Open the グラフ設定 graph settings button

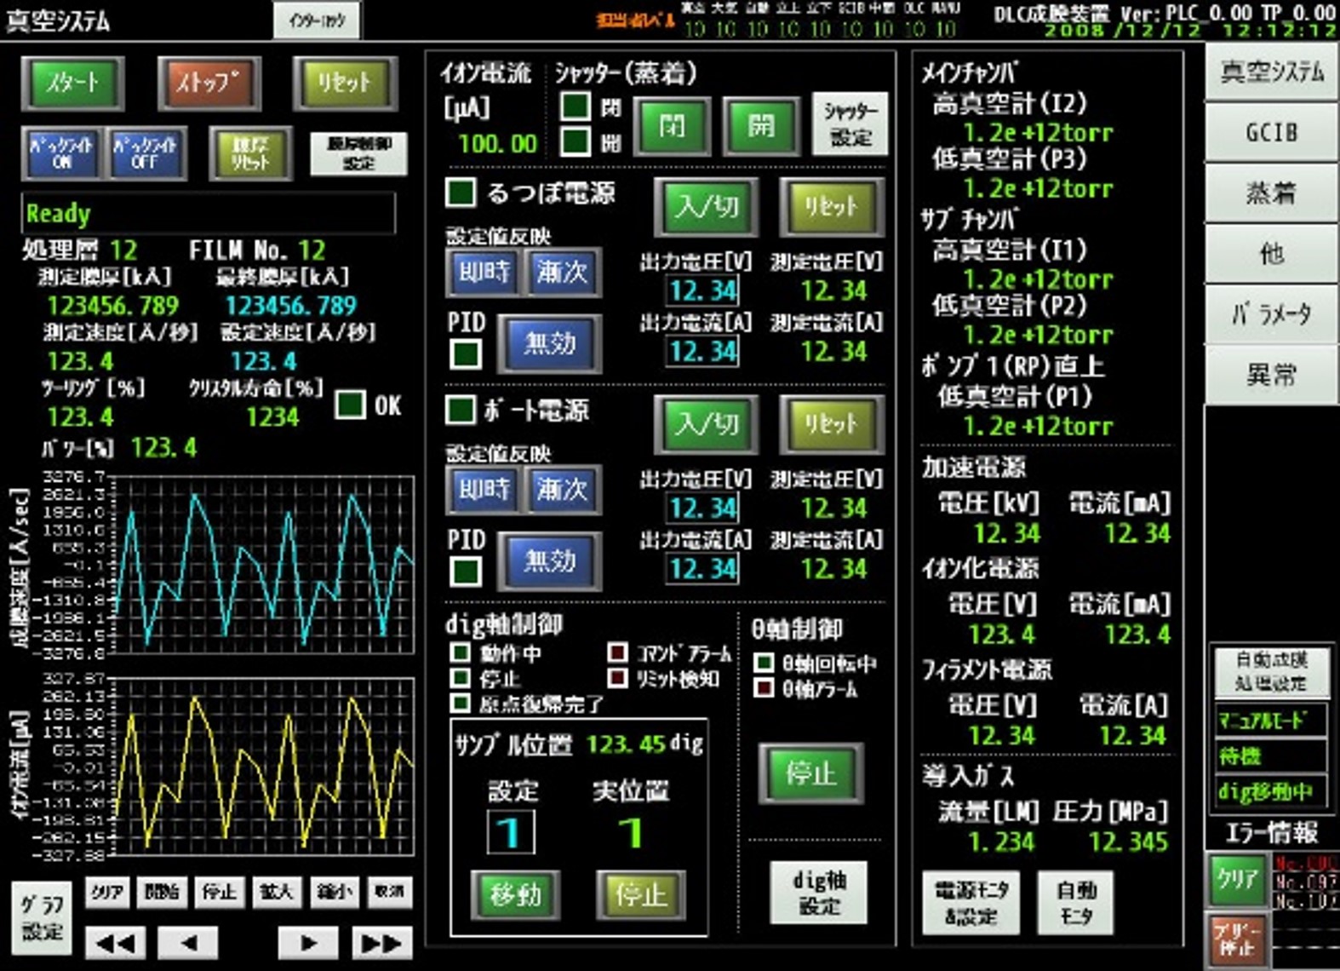click(x=42, y=918)
